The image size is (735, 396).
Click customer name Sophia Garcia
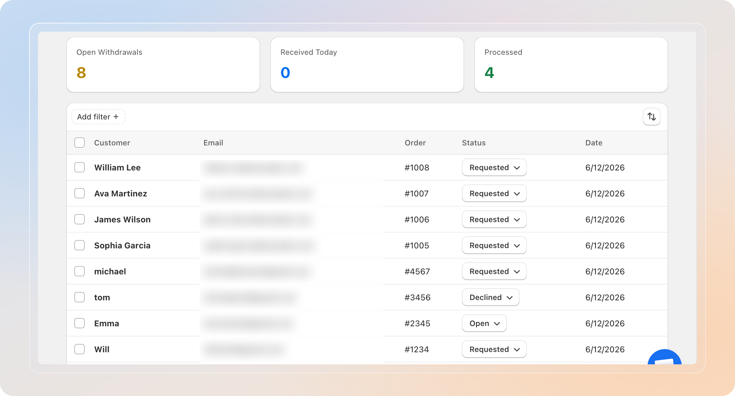(122, 246)
